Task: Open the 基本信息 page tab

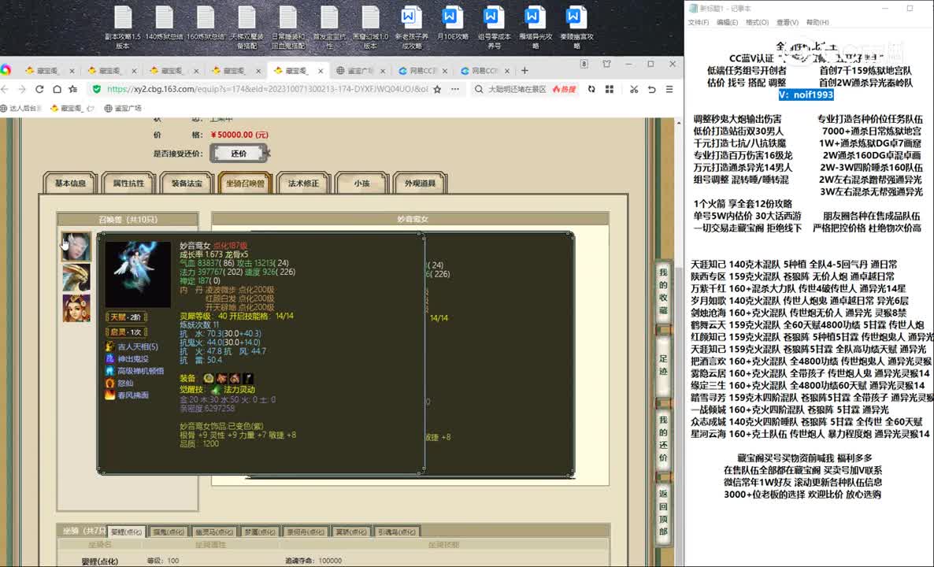Action: pyautogui.click(x=70, y=183)
